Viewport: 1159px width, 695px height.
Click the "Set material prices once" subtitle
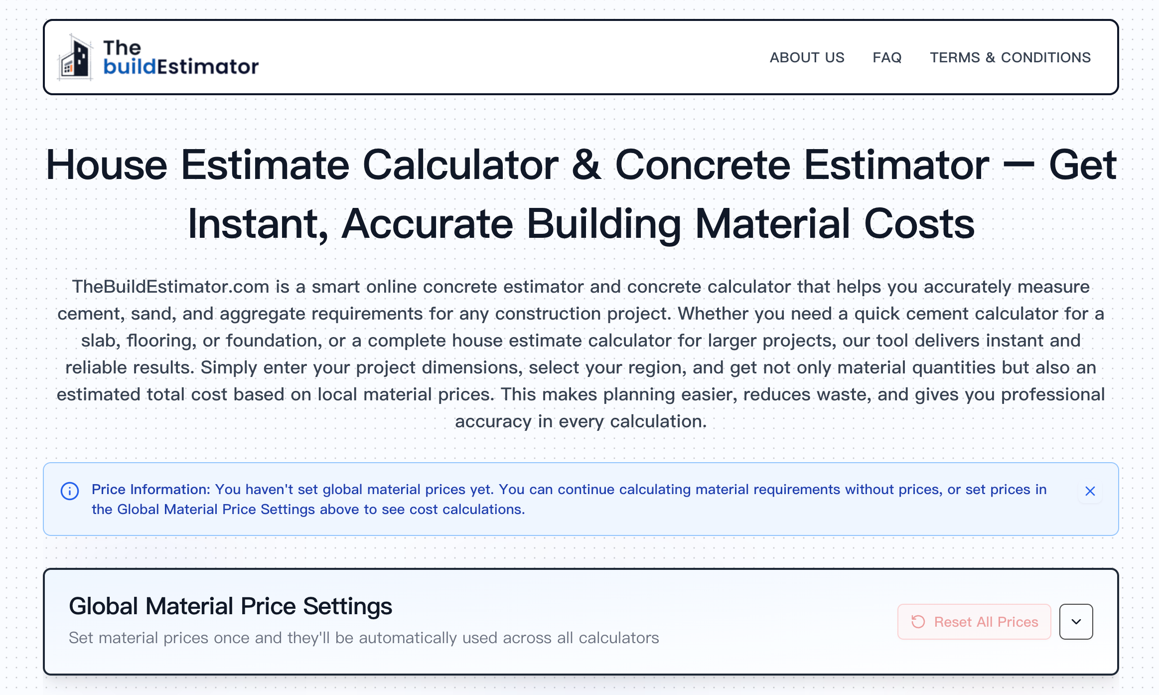coord(363,638)
